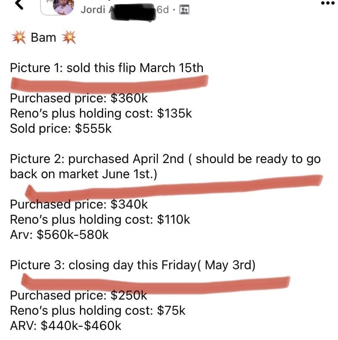The image size is (338, 340).
Task: Tap the Purchased price $360k line
Action: [79, 98]
